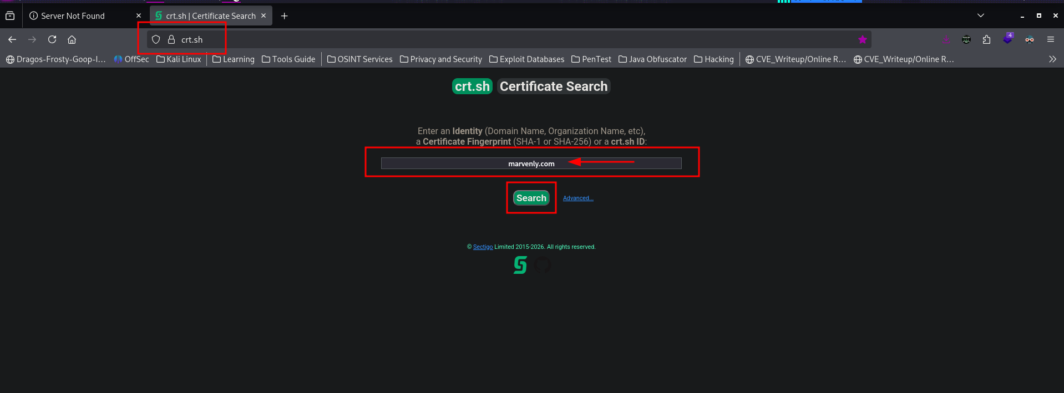Image resolution: width=1064 pixels, height=393 pixels.
Task: Open the browser home page
Action: 72,39
